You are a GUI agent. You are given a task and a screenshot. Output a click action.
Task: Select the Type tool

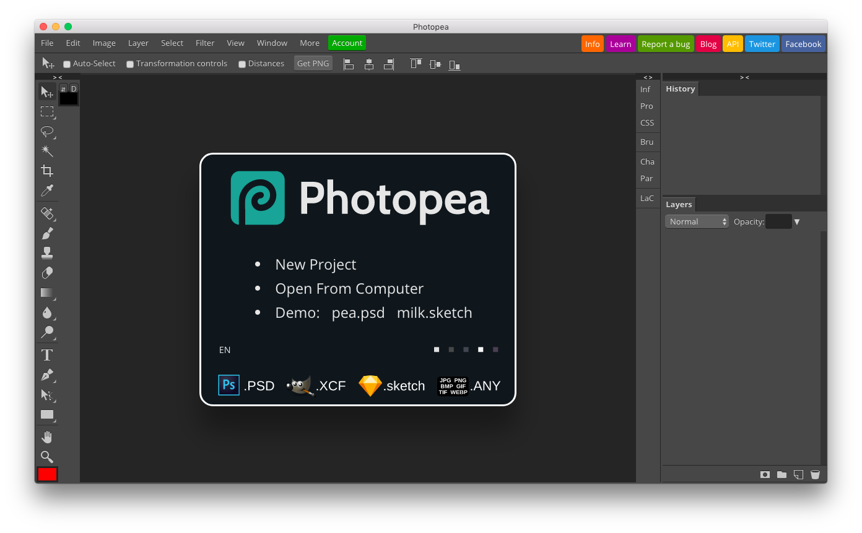47,355
